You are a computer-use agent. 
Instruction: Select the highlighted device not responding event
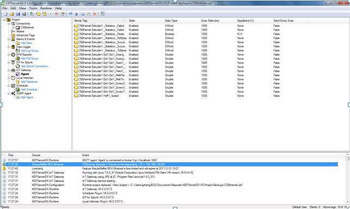point(170,164)
